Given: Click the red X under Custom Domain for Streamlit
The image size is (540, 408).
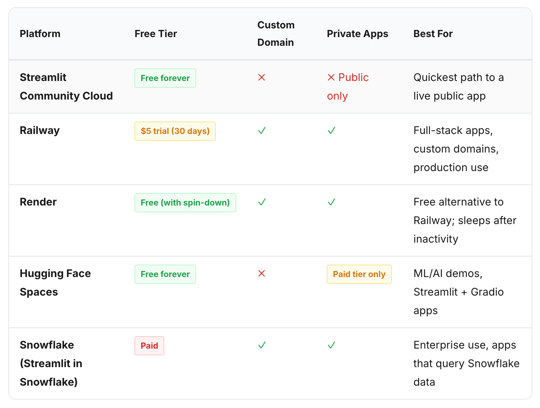Looking at the screenshot, I should tap(262, 77).
